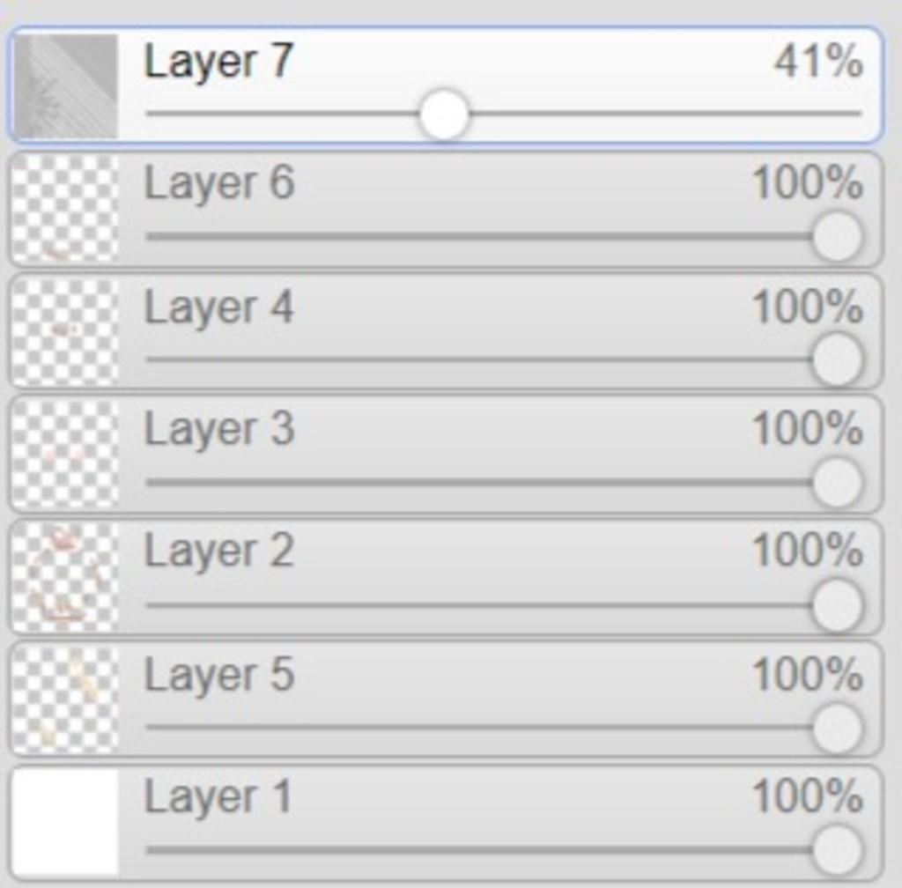Click the Layer 6 opacity slider handle
Viewport: 902px width, 888px height.
pyautogui.click(x=837, y=236)
